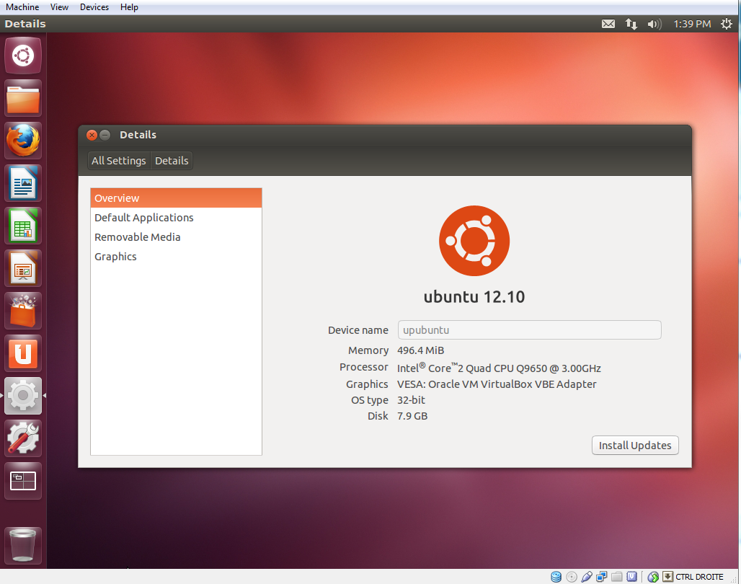
Task: Open Ubuntu Software Center shopping bag
Action: pyautogui.click(x=22, y=311)
